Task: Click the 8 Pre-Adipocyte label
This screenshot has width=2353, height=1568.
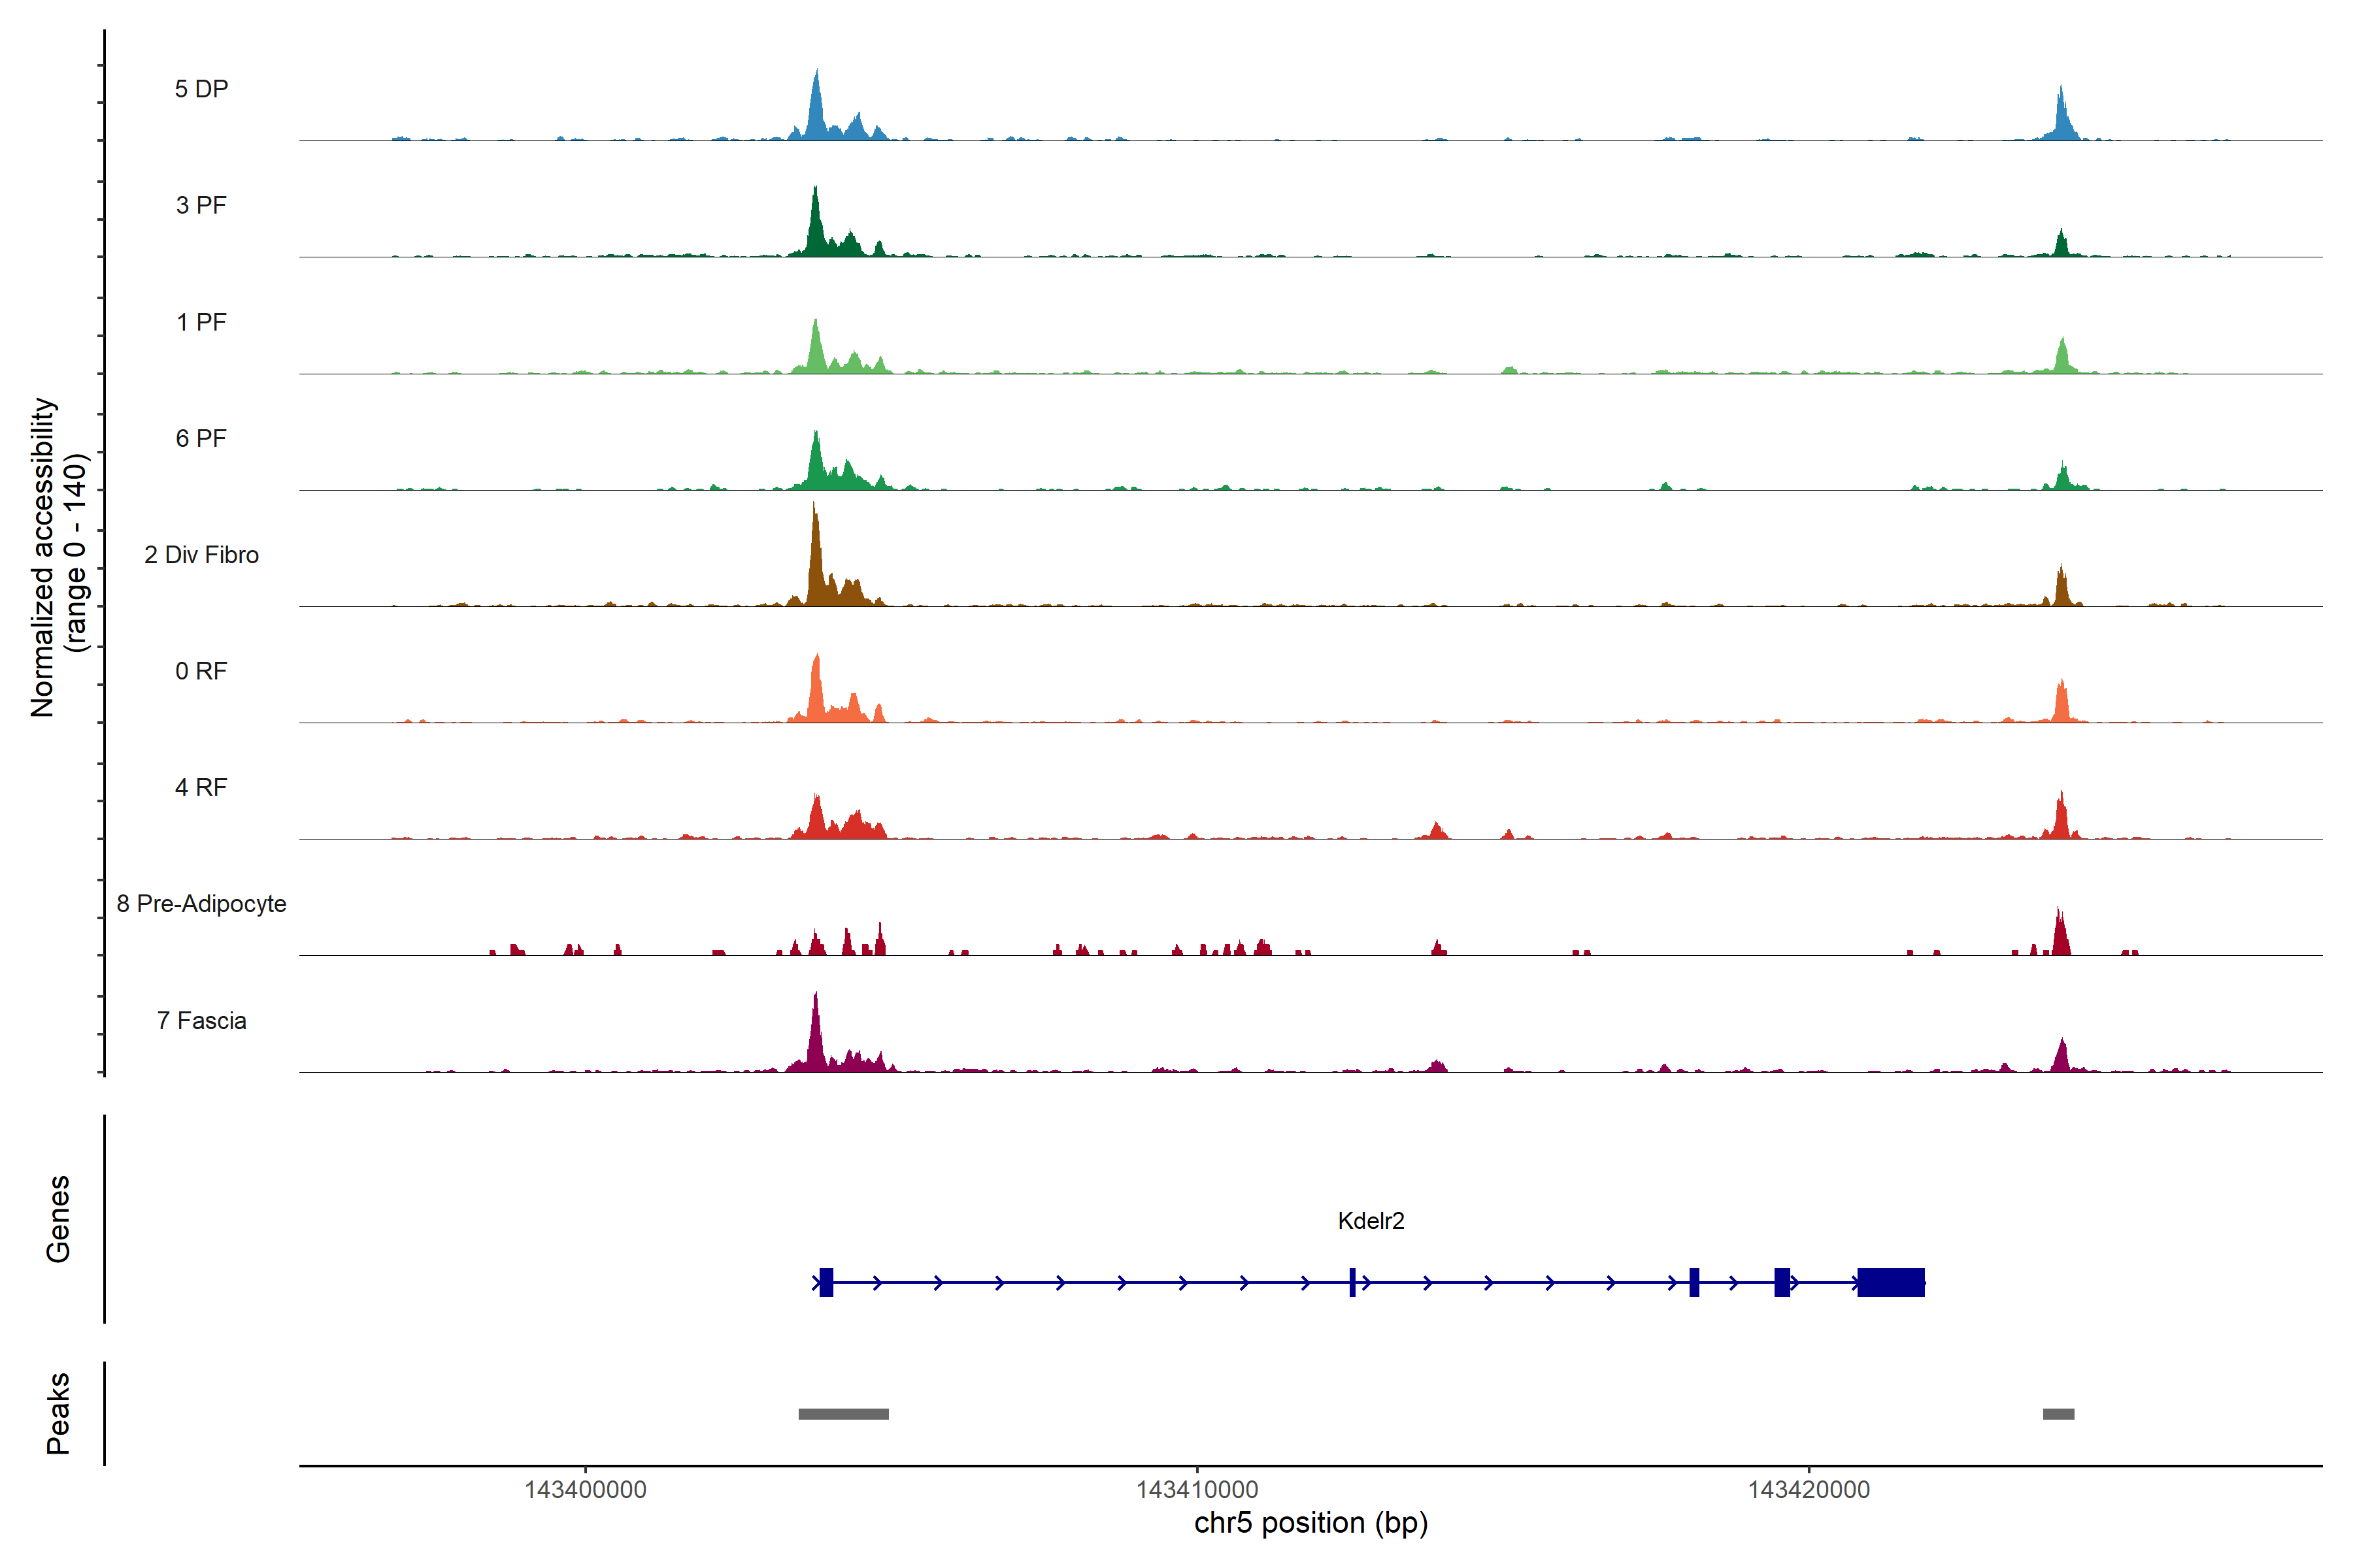Action: pyautogui.click(x=201, y=904)
